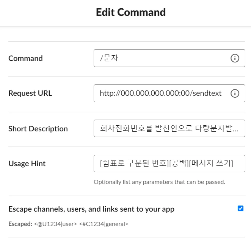Click the sendtext portion of the URL
251x240 pixels.
tap(207, 94)
